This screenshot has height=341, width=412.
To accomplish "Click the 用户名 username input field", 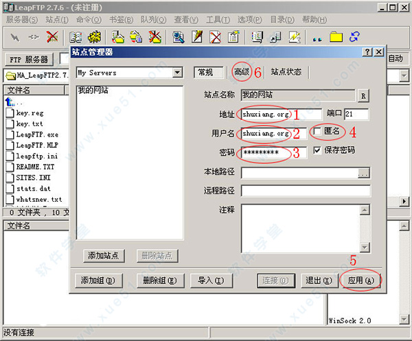I will [x=273, y=134].
